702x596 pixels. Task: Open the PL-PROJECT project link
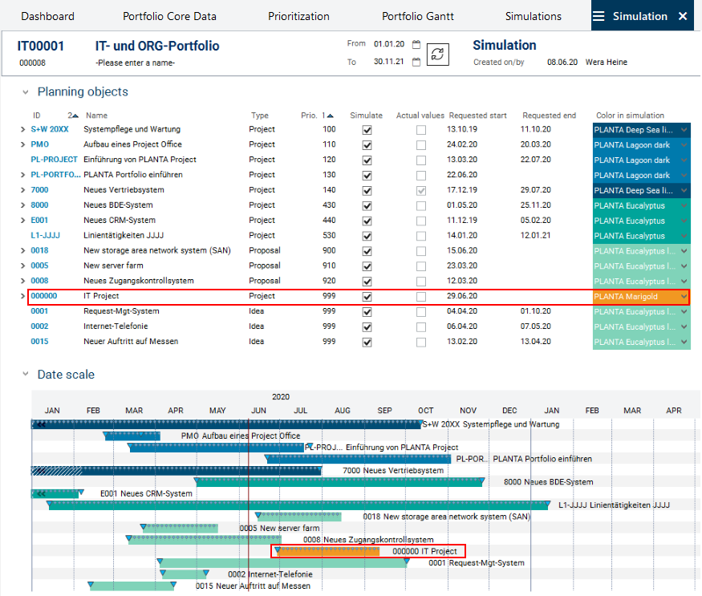click(53, 160)
